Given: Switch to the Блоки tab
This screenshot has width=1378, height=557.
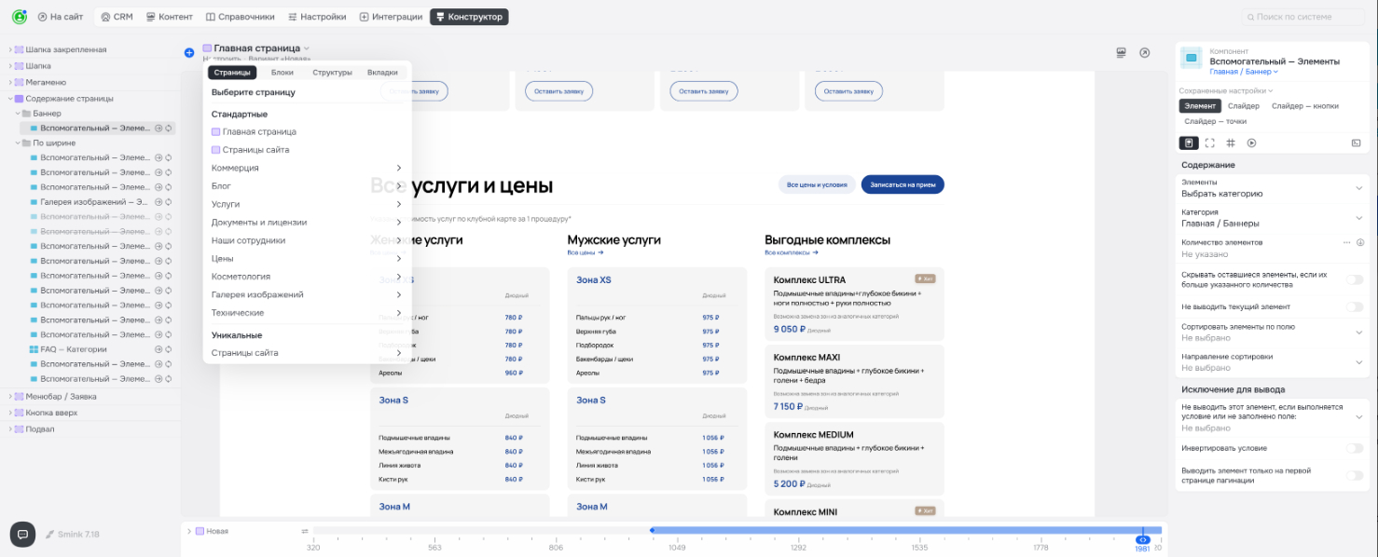Looking at the screenshot, I should pyautogui.click(x=282, y=73).
